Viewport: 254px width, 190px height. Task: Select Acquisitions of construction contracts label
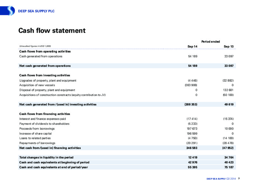click(x=62, y=95)
